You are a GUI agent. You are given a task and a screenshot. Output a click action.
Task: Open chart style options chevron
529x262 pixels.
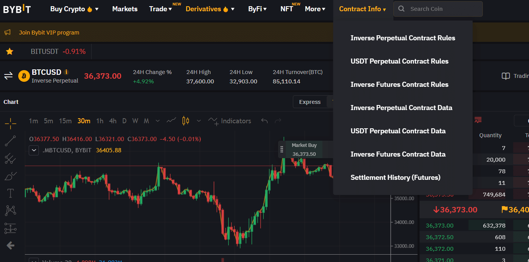(x=199, y=121)
